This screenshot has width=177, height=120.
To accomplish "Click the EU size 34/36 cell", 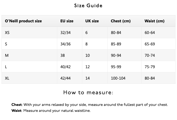I will [65, 44].
